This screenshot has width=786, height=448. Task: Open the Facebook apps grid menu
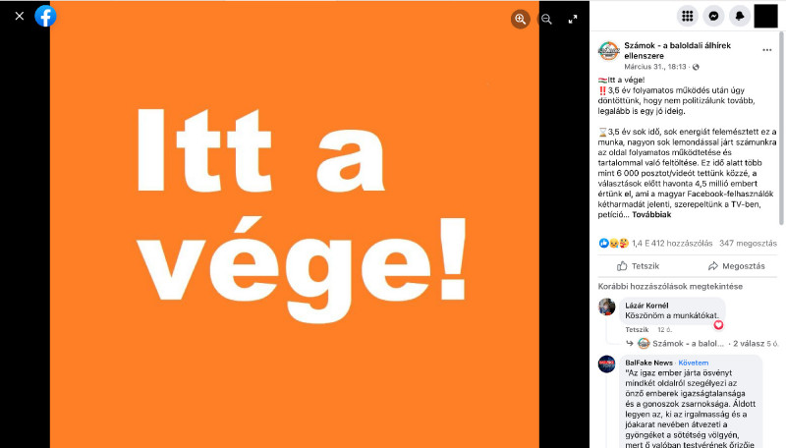687,16
